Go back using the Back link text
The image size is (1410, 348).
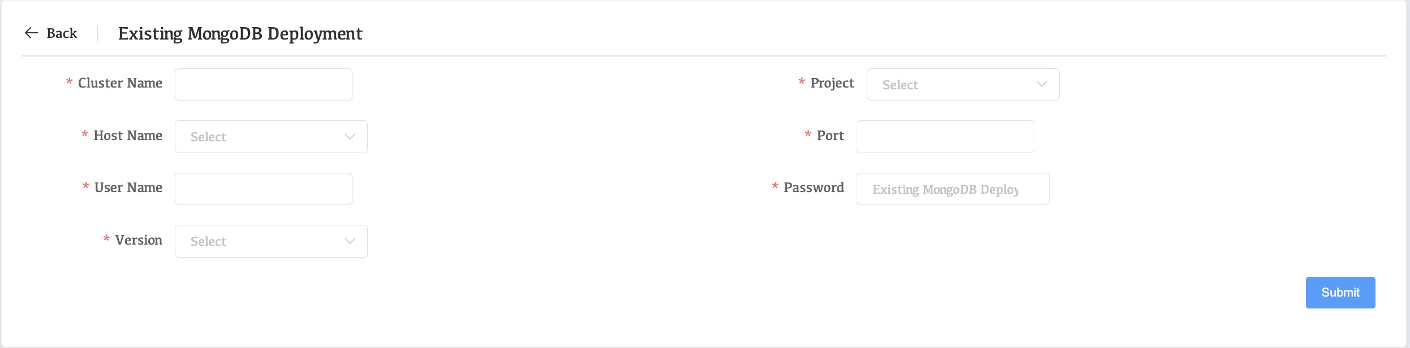point(62,33)
